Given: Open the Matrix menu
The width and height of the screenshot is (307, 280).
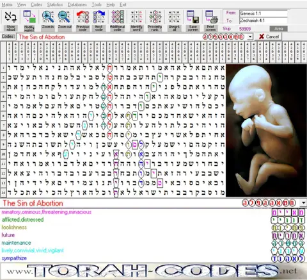Looking at the screenshot, I should click(x=7, y=4).
